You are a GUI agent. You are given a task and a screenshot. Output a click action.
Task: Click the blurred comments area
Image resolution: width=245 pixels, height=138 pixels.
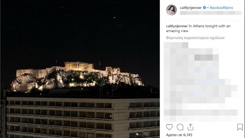pos(201,82)
